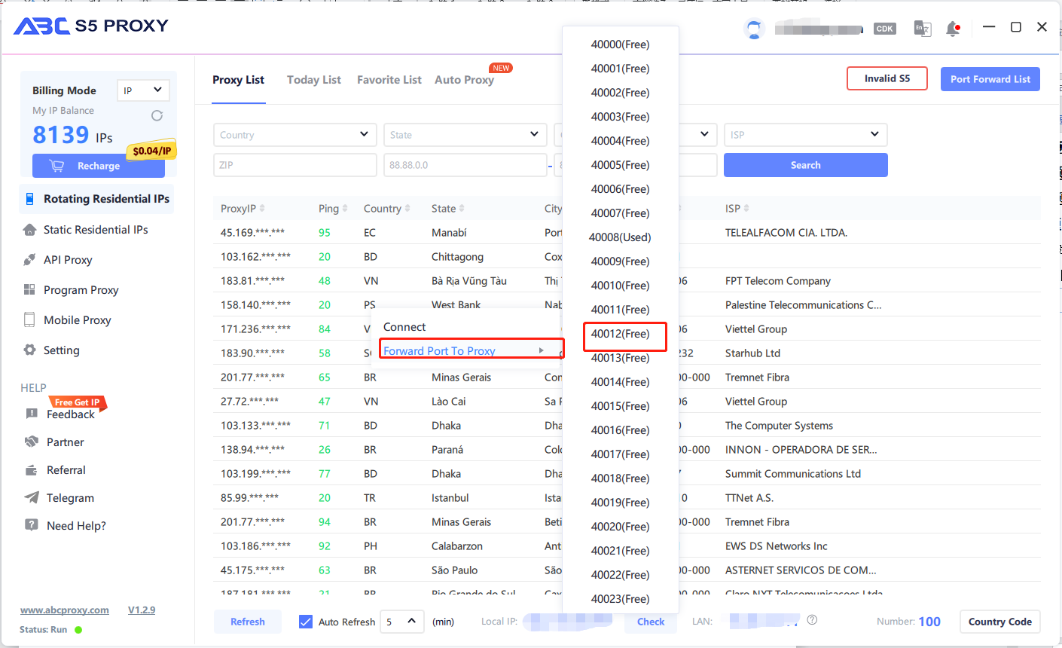1062x648 pixels.
Task: Click the language translate icon
Action: (923, 29)
